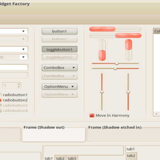Click the Frame (Shadow etched in) label

[115, 127]
